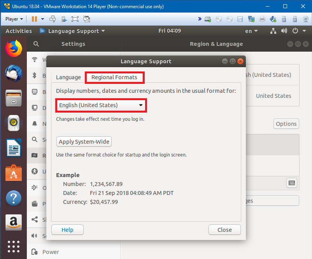The image size is (312, 259).
Task: Launch Amazon from the dock
Action: pyautogui.click(x=14, y=222)
